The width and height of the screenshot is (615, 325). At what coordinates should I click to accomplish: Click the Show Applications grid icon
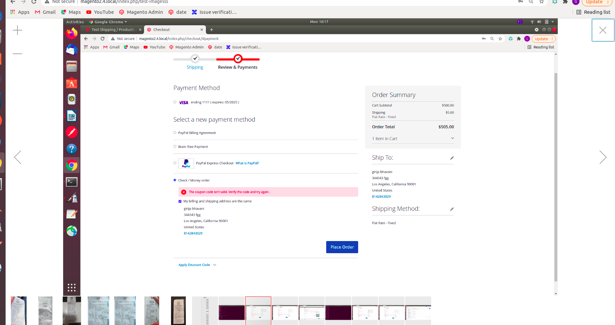(x=71, y=288)
